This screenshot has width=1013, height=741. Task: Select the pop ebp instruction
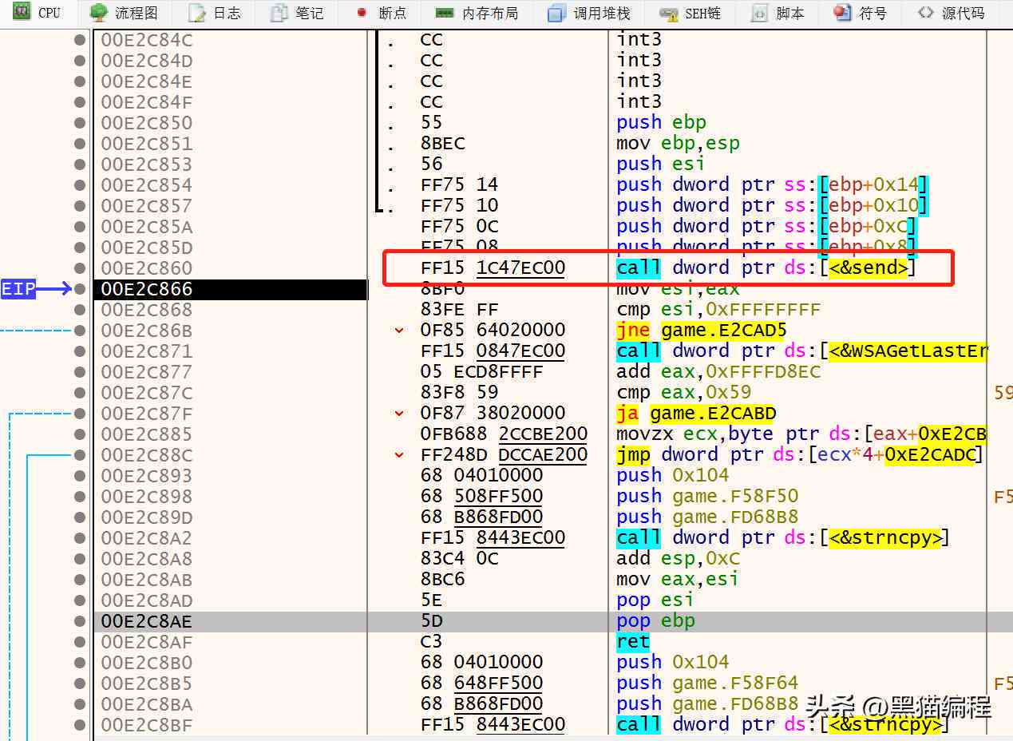(655, 621)
